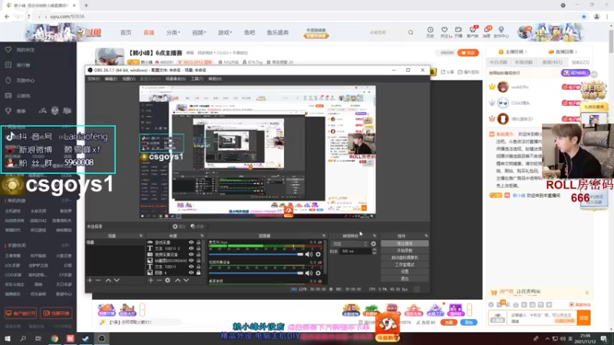This screenshot has width=614, height=345.
Task: Move the selected scene down
Action: (117, 280)
